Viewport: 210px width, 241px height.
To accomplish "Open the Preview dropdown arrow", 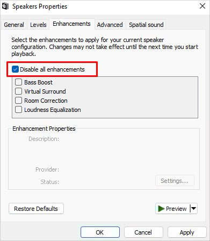I will (x=193, y=209).
